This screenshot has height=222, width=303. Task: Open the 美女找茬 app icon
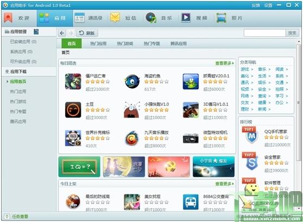point(132,202)
